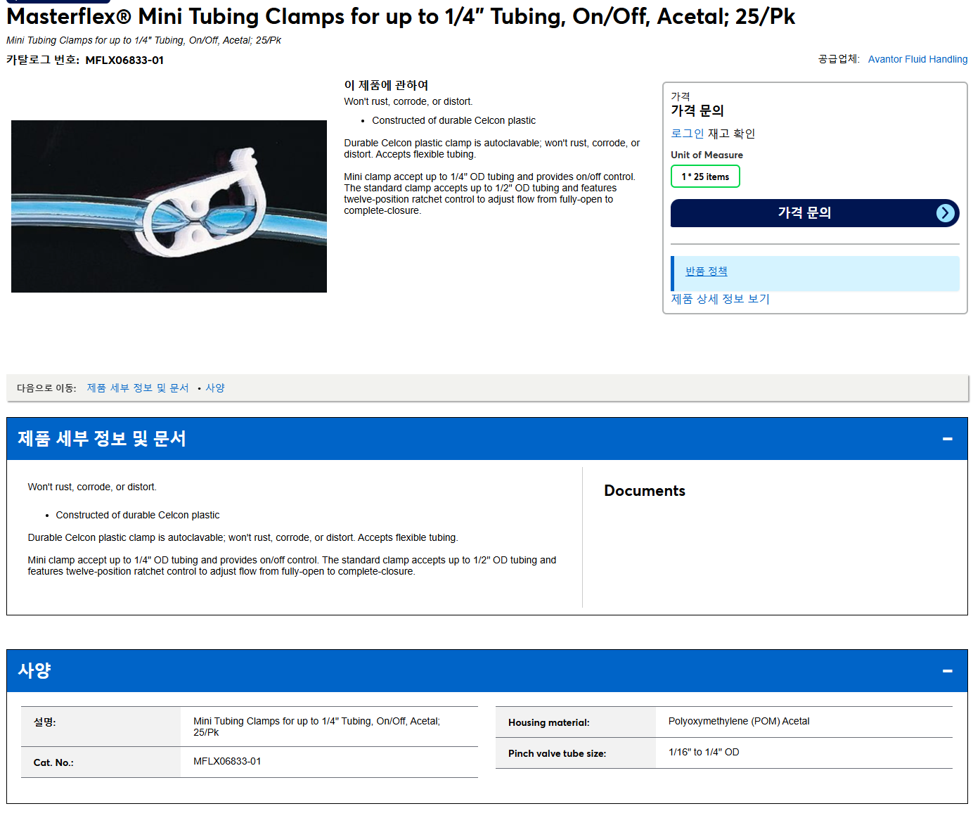Open the 반품 정책 link

pyautogui.click(x=706, y=271)
